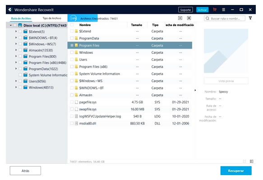Collapse the Disco local (C:) tree node
Screen dimensions: 263x180
[x=10, y=25]
